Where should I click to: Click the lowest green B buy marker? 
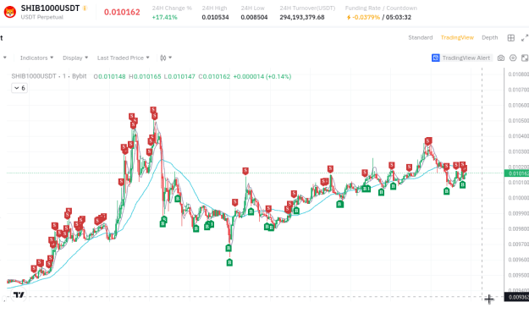[x=229, y=262]
